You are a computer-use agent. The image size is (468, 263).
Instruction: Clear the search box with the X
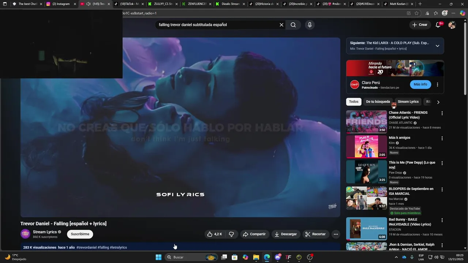(x=282, y=25)
